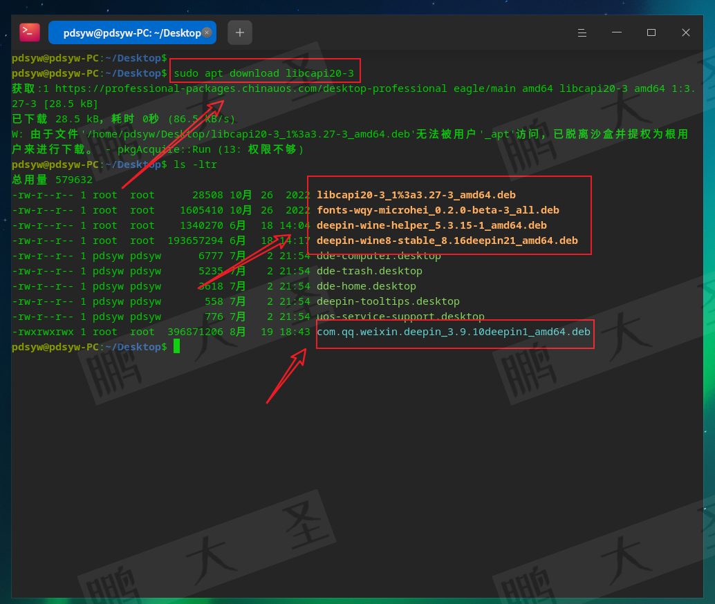715x604 pixels.
Task: Click the deepin-tooltips.desktop entry
Action: point(388,301)
